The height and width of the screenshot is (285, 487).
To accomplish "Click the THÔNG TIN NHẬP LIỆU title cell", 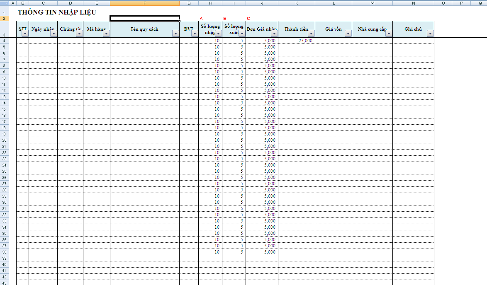I will click(x=57, y=12).
